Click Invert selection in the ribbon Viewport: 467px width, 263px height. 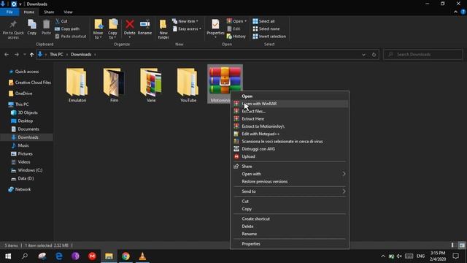pyautogui.click(x=269, y=37)
